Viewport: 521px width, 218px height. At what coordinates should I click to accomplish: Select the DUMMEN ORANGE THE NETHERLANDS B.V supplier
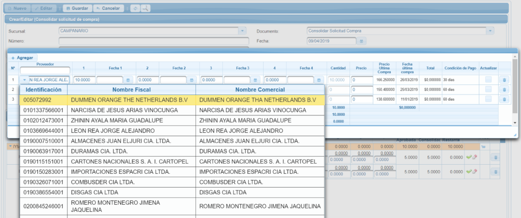click(172, 100)
